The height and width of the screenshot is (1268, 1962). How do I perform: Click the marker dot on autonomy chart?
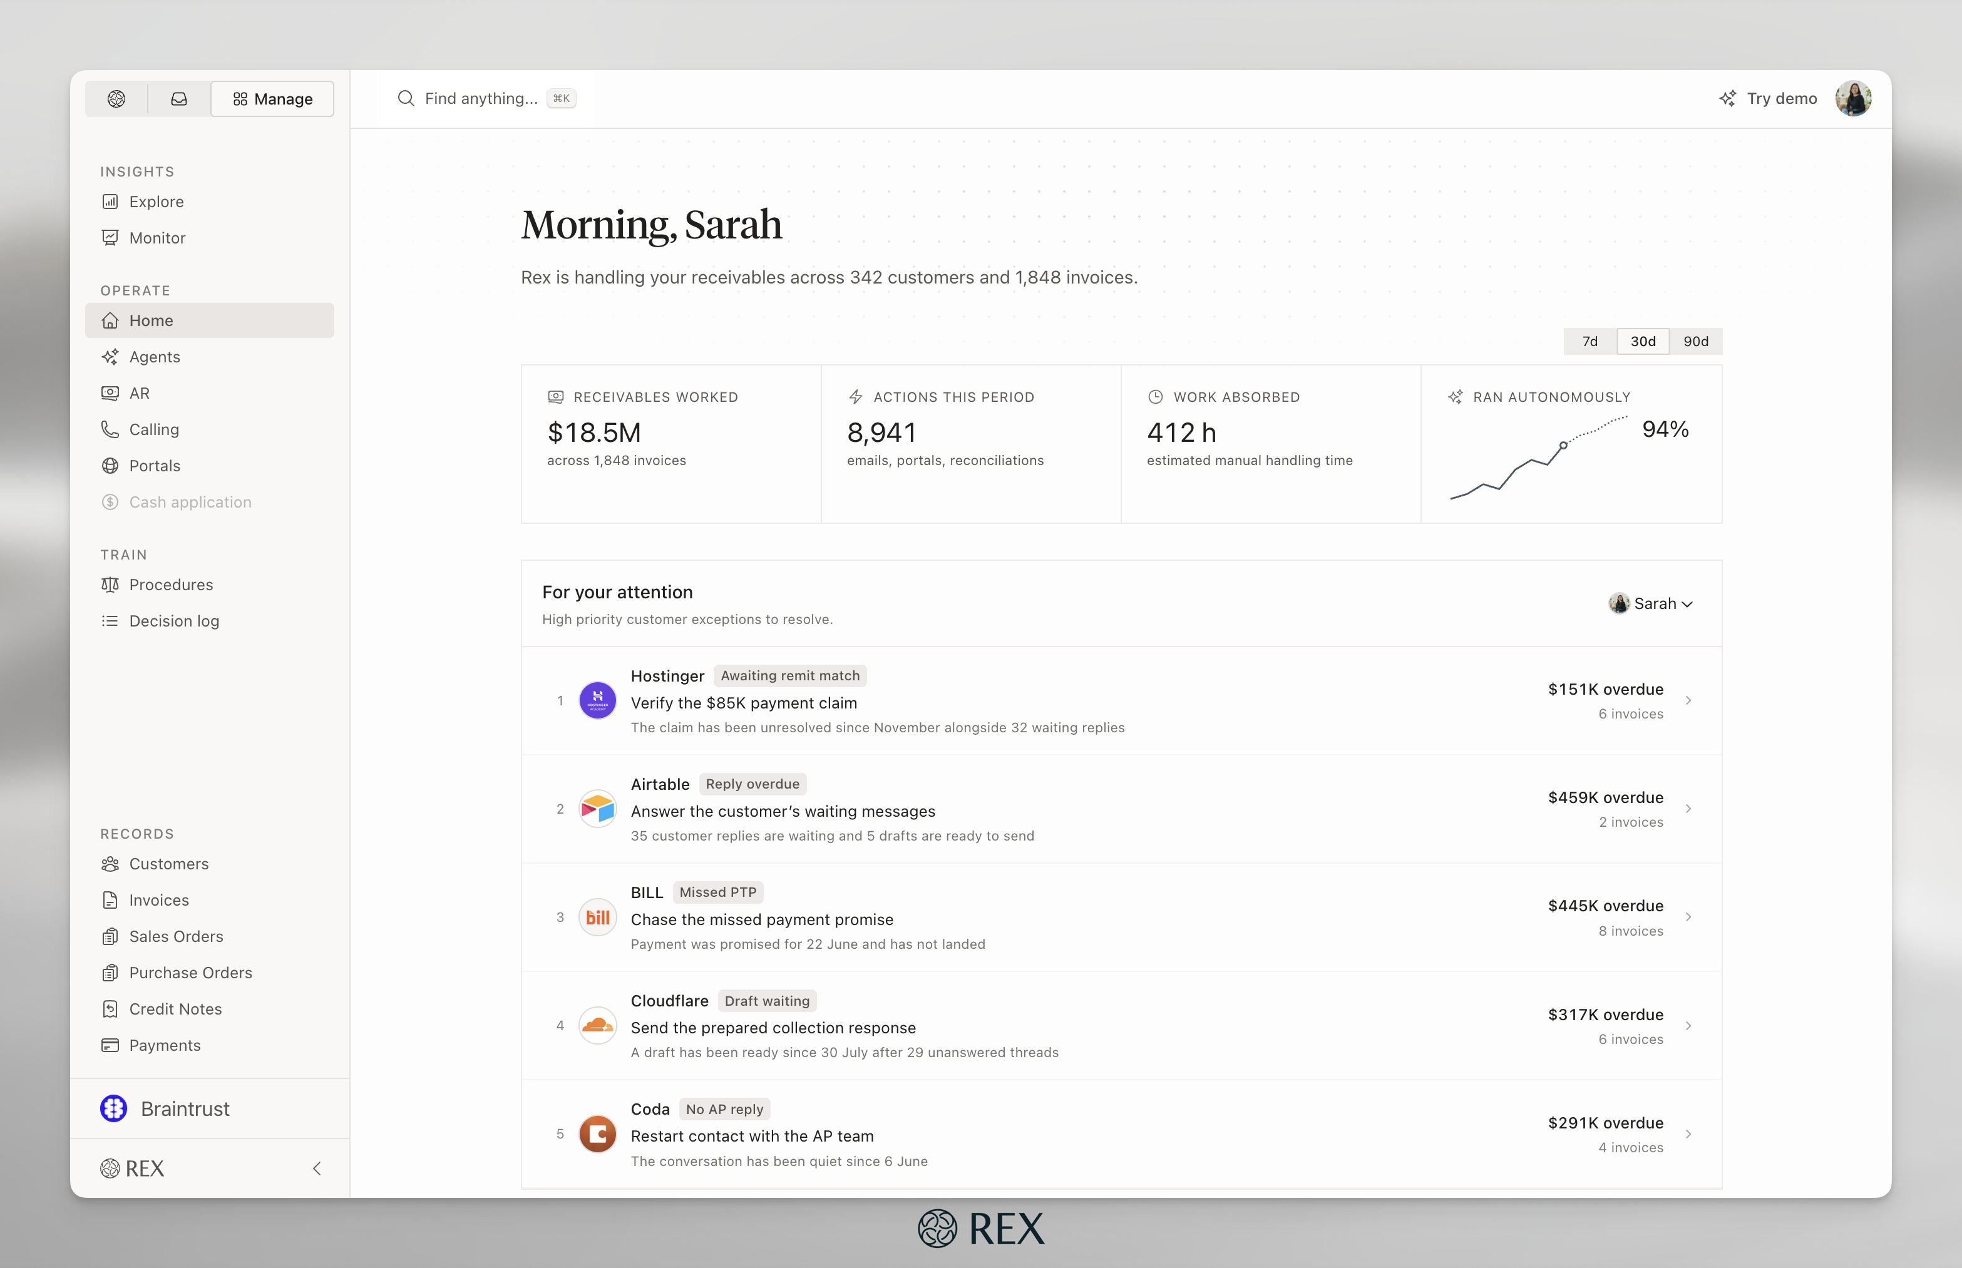point(1563,446)
